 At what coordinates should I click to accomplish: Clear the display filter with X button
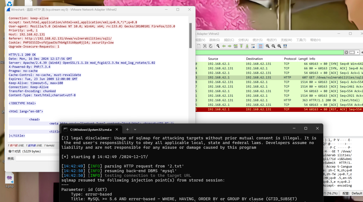346,52
